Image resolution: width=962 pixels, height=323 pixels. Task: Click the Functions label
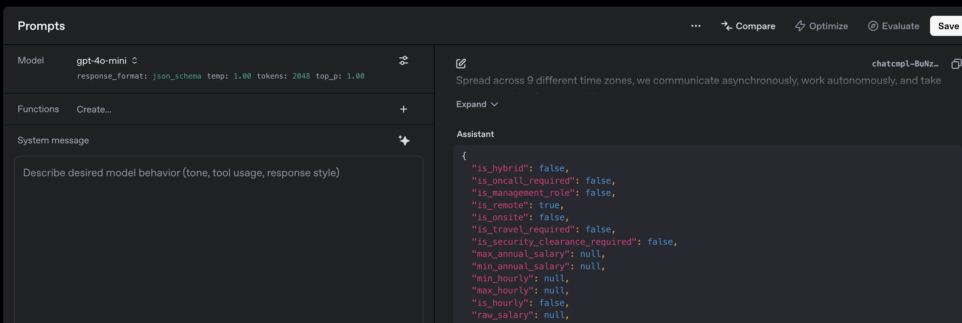pos(38,109)
